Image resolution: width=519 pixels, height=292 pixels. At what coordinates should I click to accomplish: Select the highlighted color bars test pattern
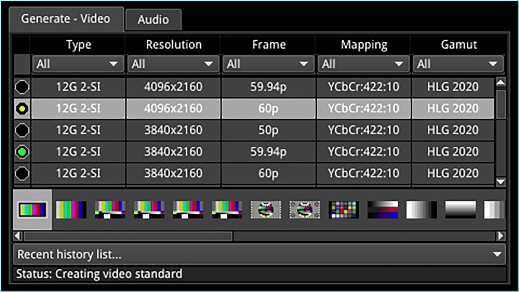point(32,210)
